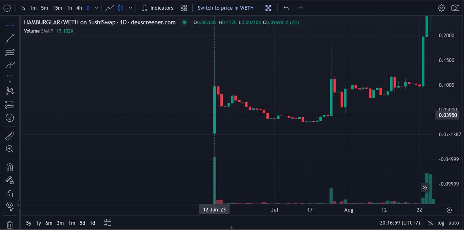Screen dimensions: 464x230
Task: Toggle log scale mode
Action: click(440, 223)
